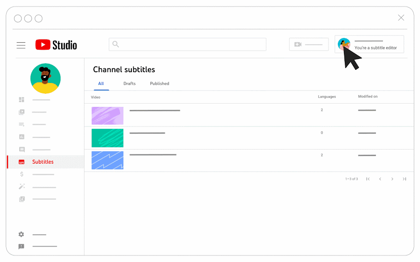Click the Modified on column header

click(368, 97)
